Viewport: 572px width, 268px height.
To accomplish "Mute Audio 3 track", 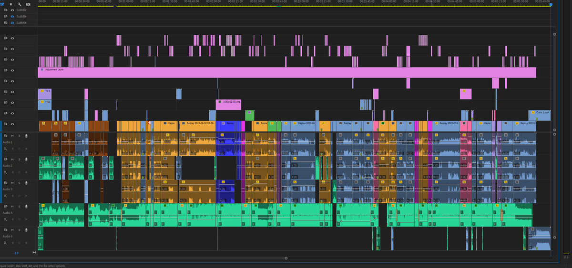I will [x=13, y=183].
